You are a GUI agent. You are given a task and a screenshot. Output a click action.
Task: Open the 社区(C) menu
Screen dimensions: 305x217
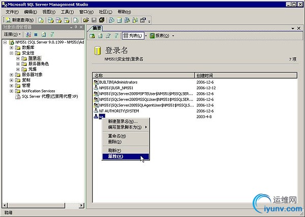(x=106, y=12)
